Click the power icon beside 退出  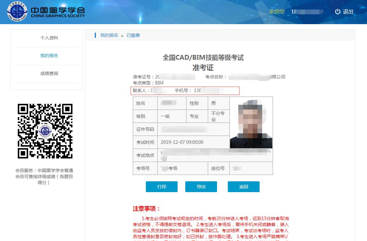point(337,12)
